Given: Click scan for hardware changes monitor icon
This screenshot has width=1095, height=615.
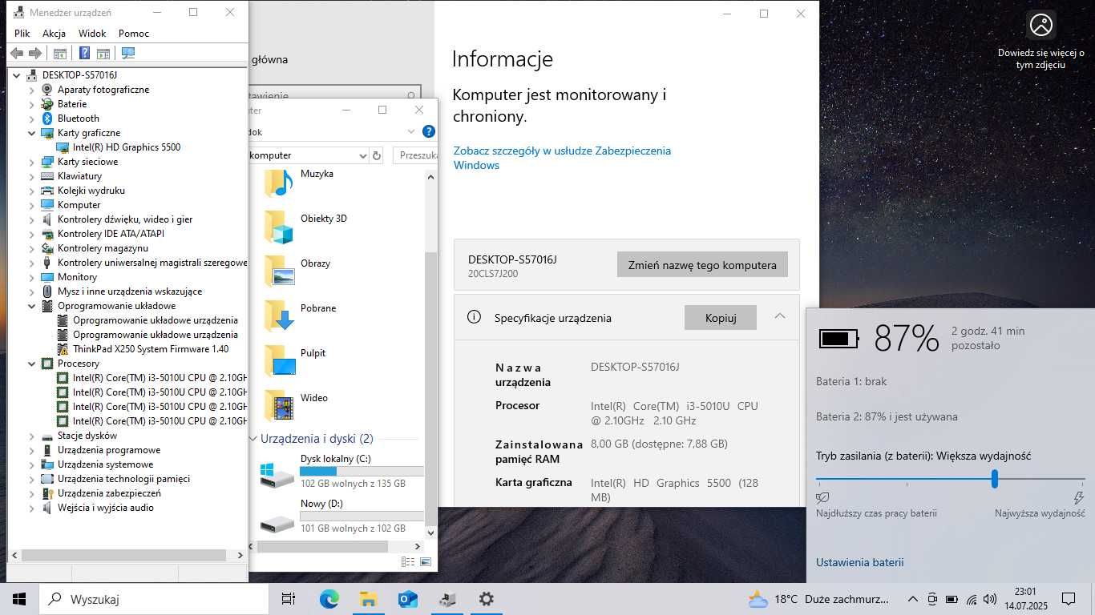Looking at the screenshot, I should pos(127,53).
